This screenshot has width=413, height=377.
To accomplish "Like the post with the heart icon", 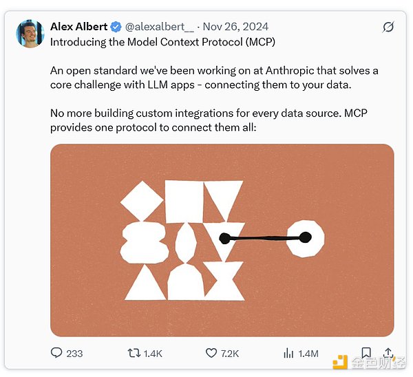I will click(212, 353).
